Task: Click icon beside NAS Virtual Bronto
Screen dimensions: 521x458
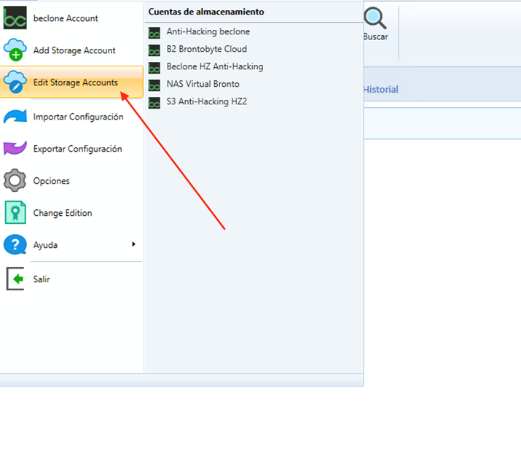Action: coord(154,85)
